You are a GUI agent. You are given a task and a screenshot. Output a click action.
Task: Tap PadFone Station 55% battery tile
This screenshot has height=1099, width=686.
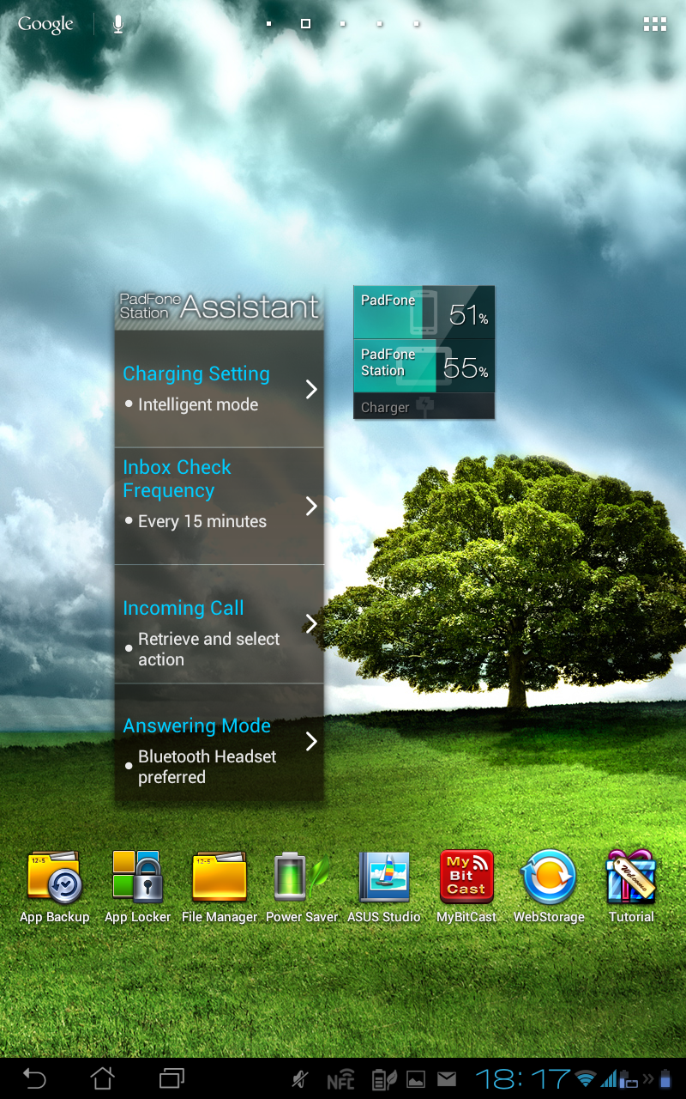tap(424, 366)
